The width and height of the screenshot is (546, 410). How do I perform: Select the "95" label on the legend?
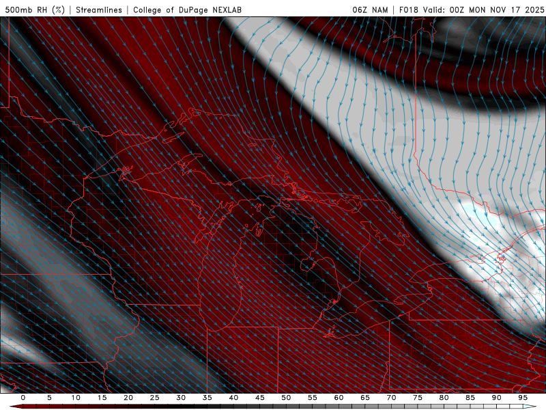tap(523, 398)
